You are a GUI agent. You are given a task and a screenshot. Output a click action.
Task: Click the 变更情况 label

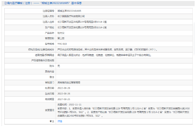click(49, 110)
